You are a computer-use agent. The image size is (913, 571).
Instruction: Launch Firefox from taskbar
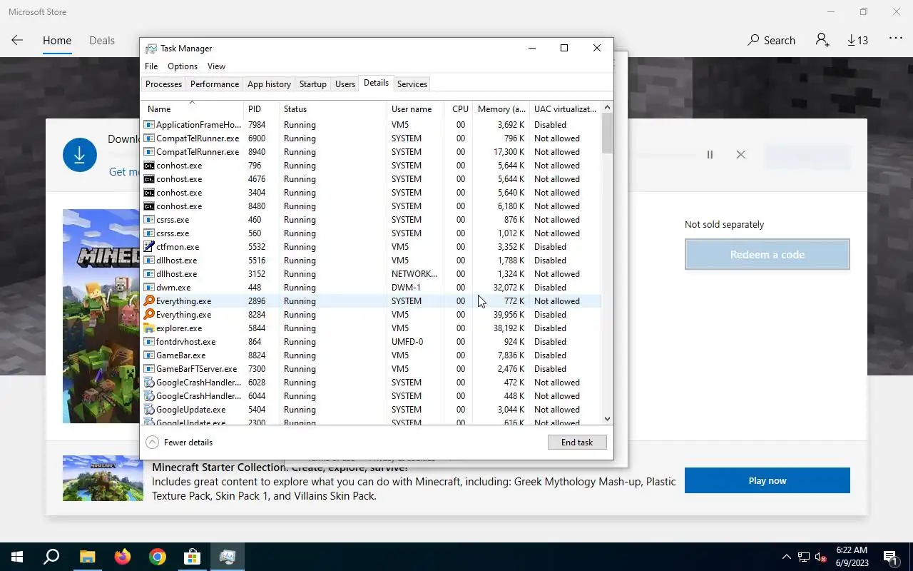tap(122, 557)
